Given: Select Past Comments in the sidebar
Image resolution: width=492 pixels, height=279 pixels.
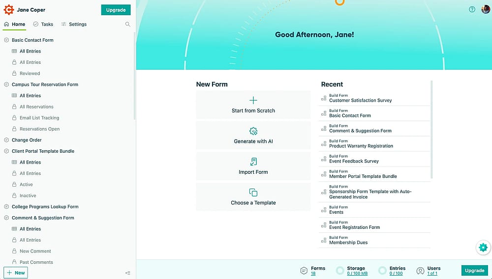Looking at the screenshot, I should tap(36, 262).
